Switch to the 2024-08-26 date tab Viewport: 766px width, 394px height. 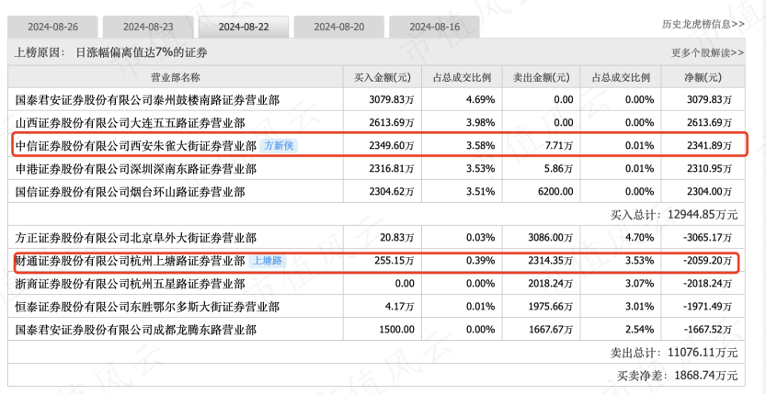pyautogui.click(x=52, y=27)
